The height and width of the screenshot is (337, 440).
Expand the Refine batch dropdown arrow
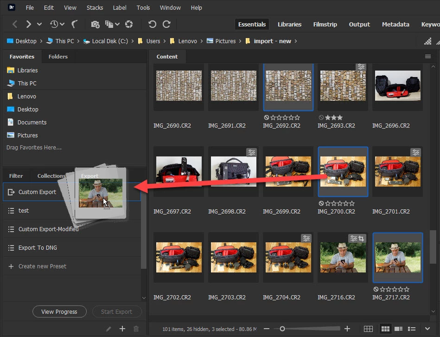pyautogui.click(x=117, y=24)
